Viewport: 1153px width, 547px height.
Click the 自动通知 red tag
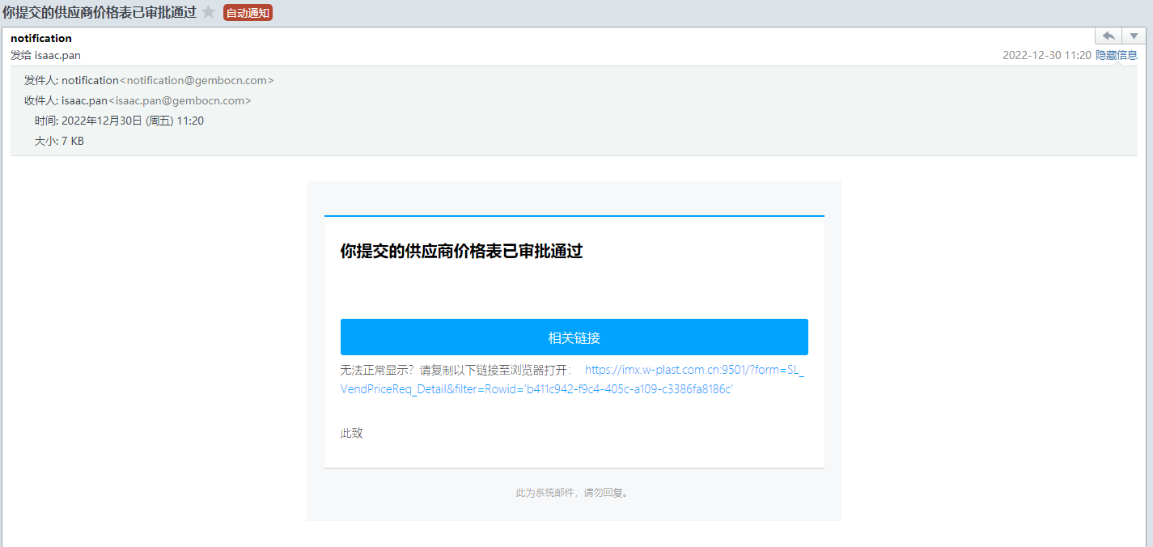248,13
